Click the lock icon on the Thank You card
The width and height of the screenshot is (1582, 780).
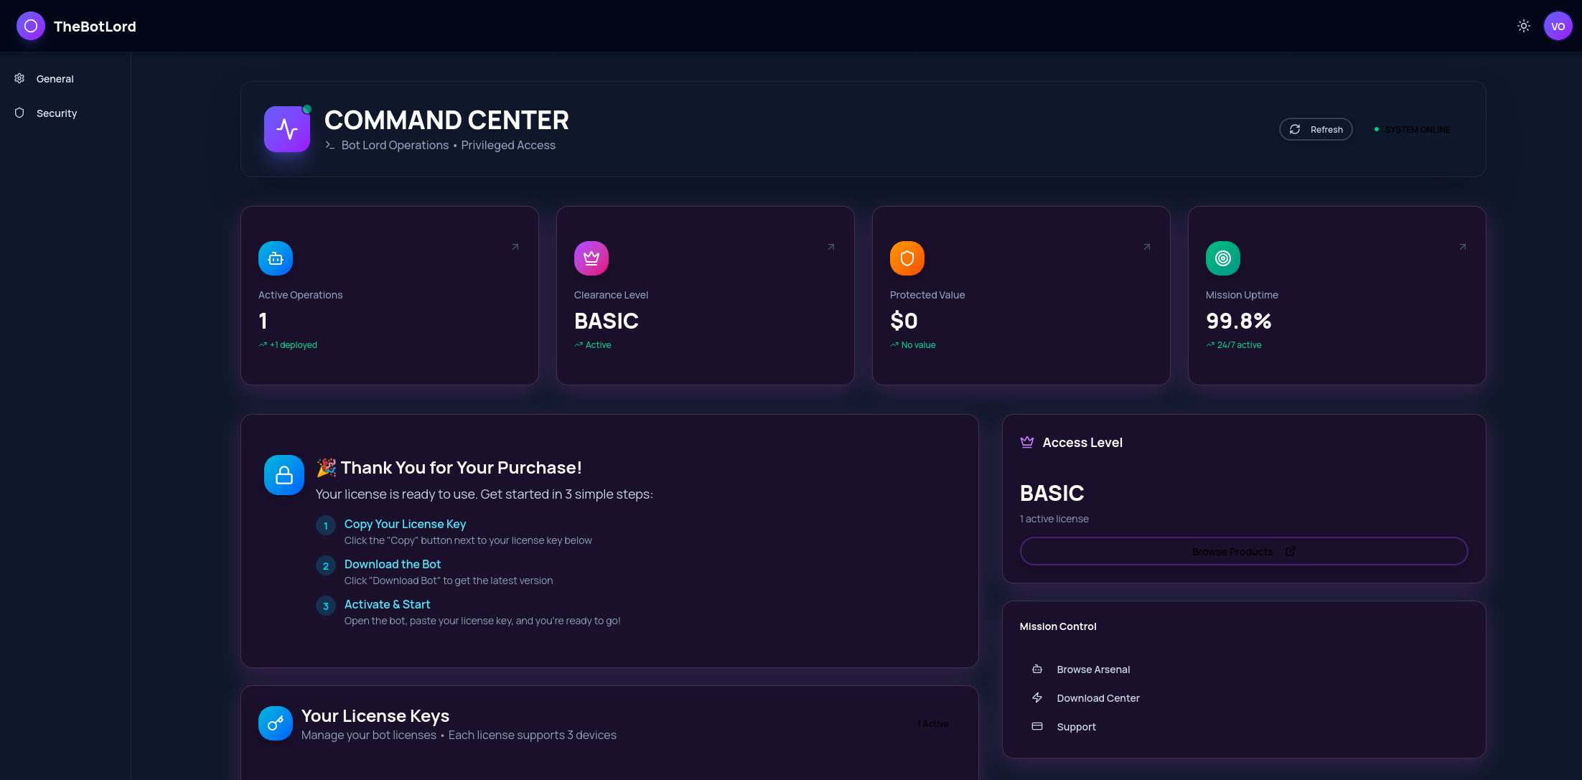pyautogui.click(x=284, y=475)
